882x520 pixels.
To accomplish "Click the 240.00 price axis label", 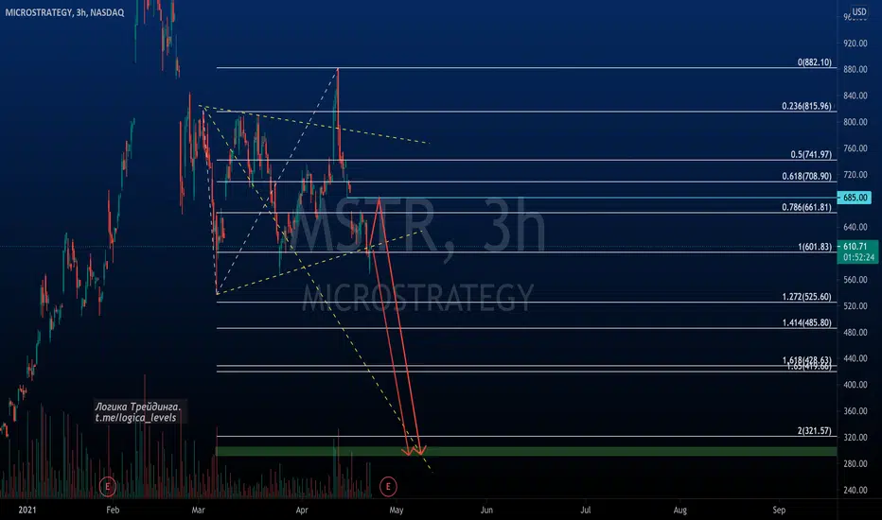I will pos(855,490).
